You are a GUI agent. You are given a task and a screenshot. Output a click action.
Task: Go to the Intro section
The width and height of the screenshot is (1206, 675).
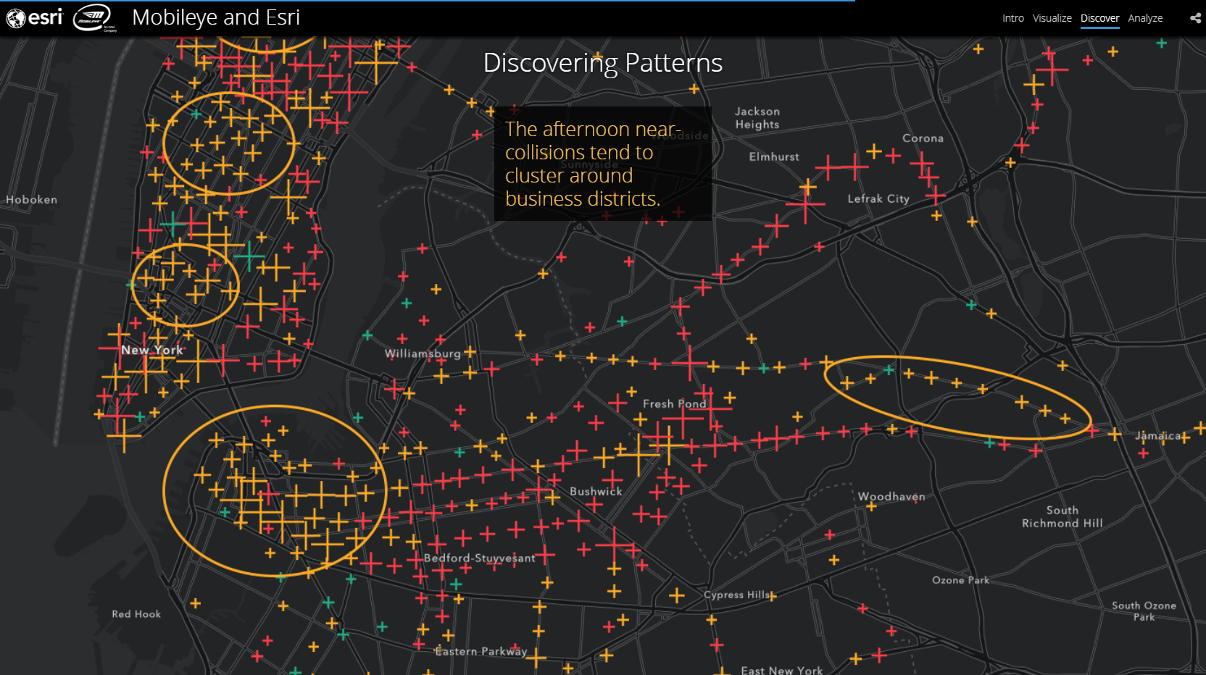1012,18
